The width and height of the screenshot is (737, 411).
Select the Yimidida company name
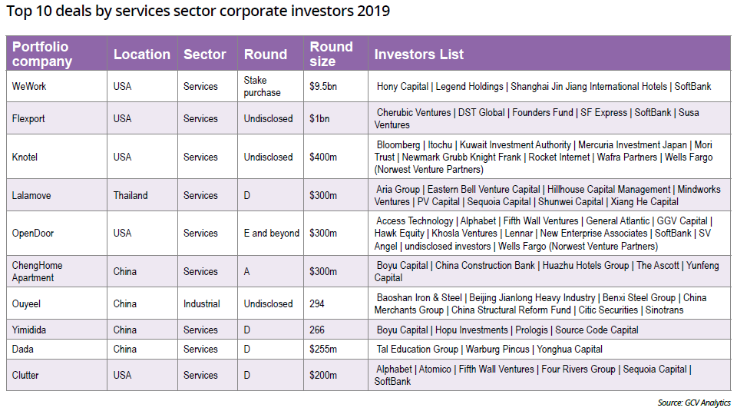tap(31, 330)
